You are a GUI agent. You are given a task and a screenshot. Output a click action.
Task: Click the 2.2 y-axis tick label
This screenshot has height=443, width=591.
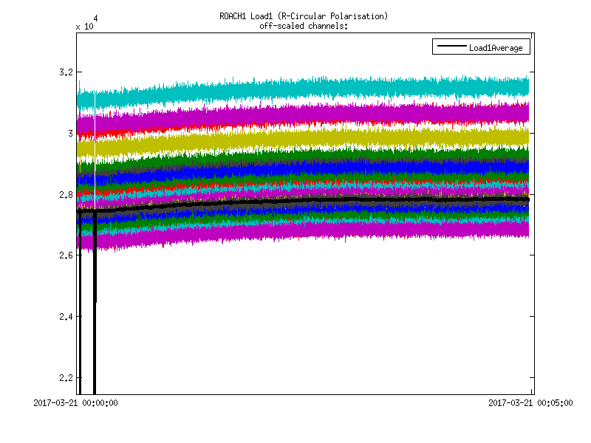[65, 378]
